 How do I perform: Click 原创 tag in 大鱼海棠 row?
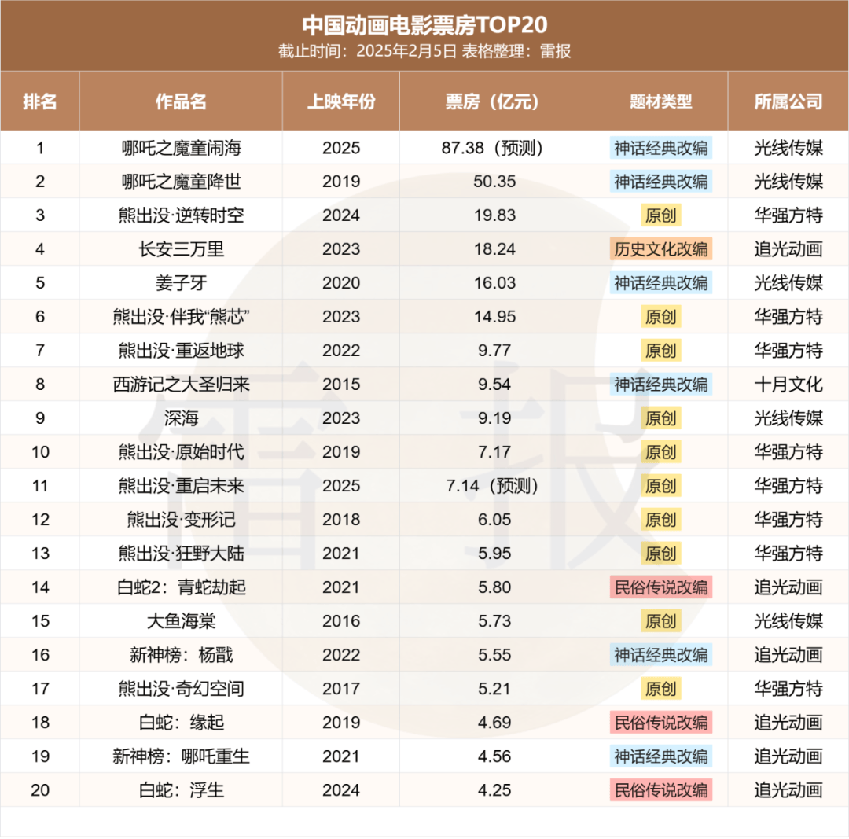(x=660, y=620)
